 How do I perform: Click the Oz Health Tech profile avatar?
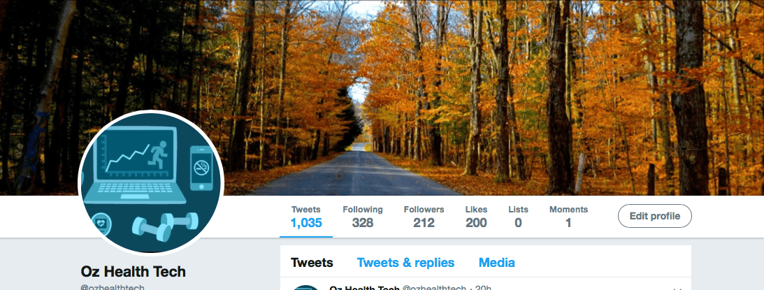[151, 183]
